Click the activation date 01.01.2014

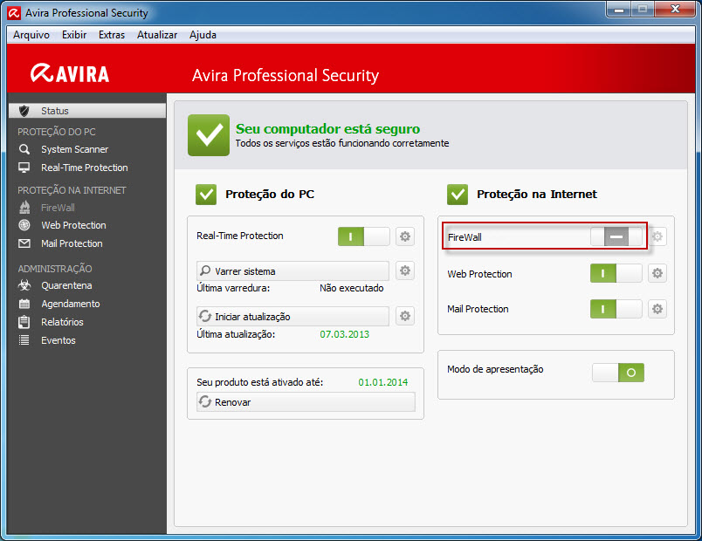click(x=383, y=382)
